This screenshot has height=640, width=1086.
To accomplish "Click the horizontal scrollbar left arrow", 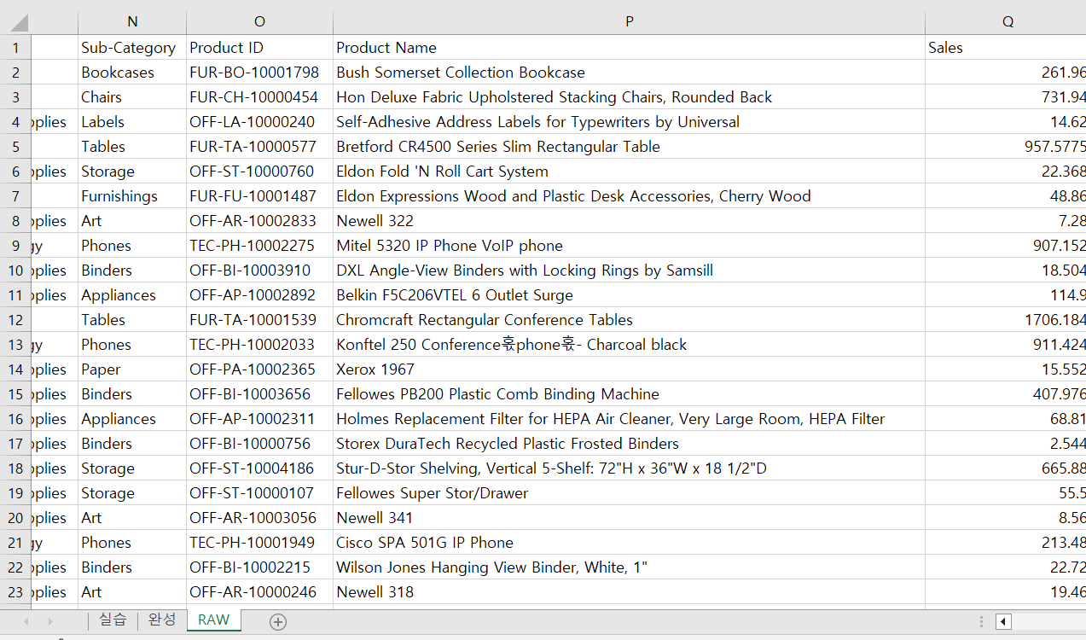I will [1003, 621].
